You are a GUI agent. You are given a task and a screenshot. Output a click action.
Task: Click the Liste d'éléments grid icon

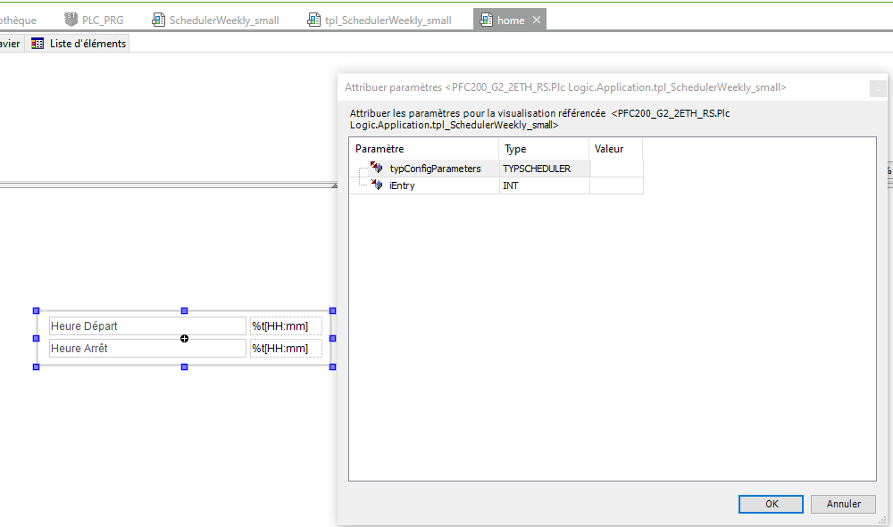point(38,44)
